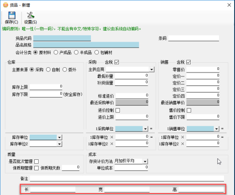Click the 条码 barcode field

tap(194, 38)
